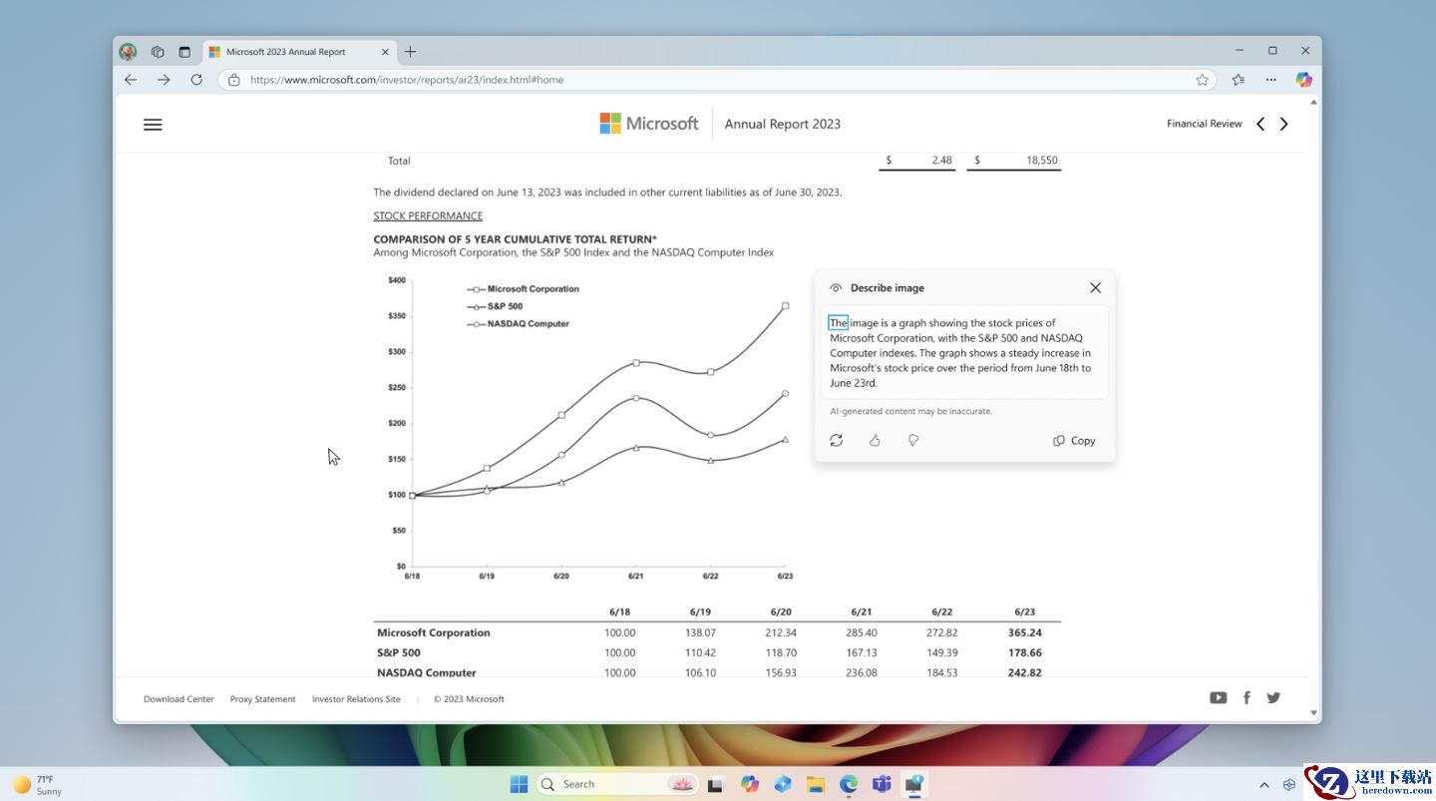This screenshot has width=1436, height=801.
Task: Give thumbs up to the description
Action: (875, 440)
